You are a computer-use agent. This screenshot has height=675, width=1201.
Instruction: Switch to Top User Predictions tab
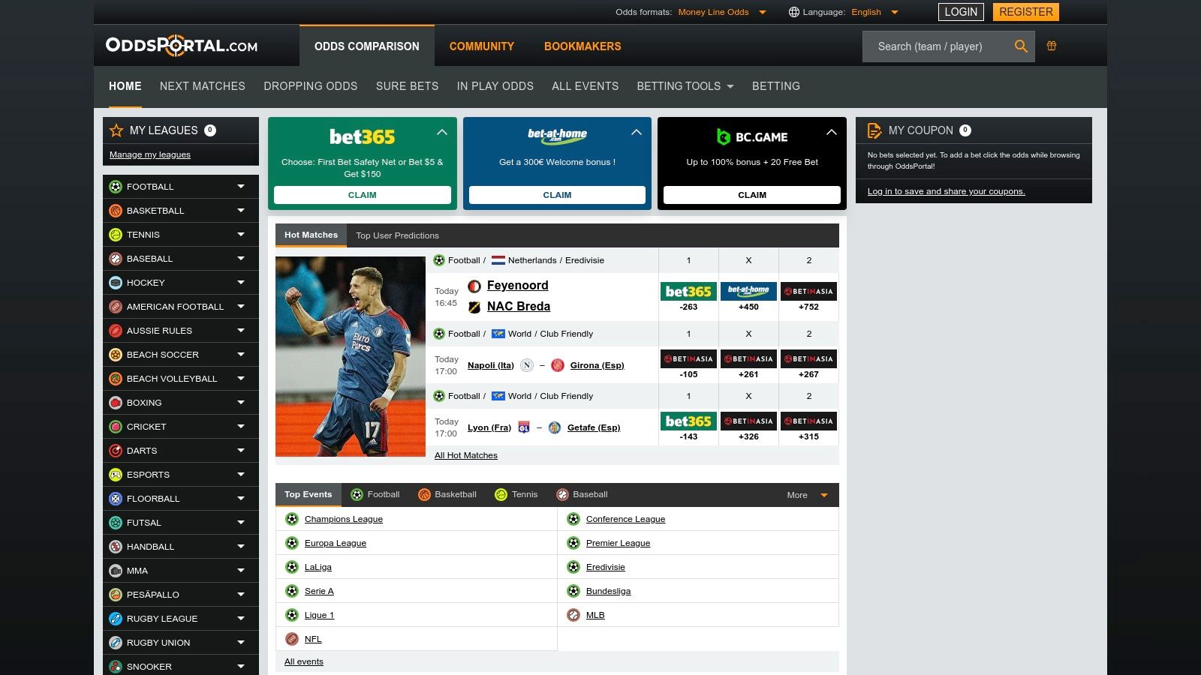[x=397, y=235]
